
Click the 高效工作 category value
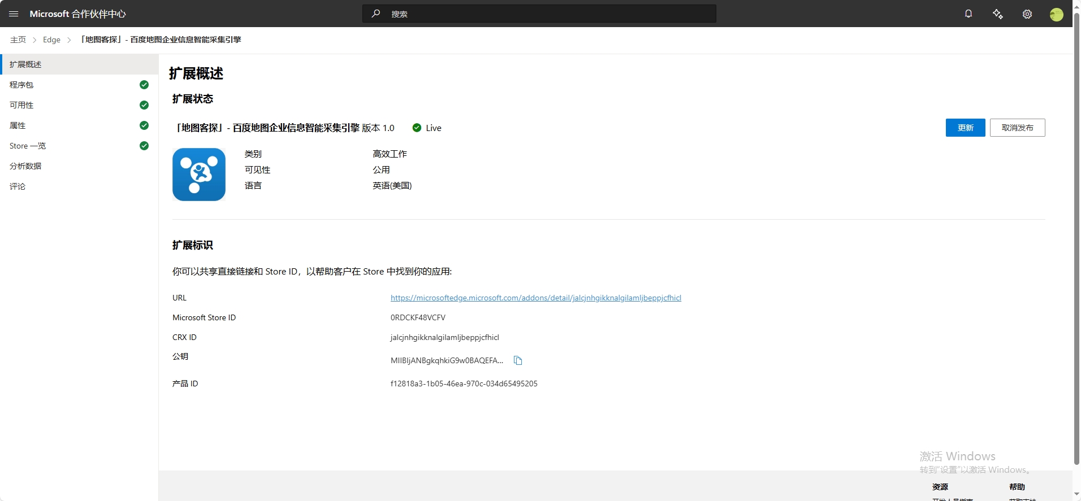pos(390,154)
